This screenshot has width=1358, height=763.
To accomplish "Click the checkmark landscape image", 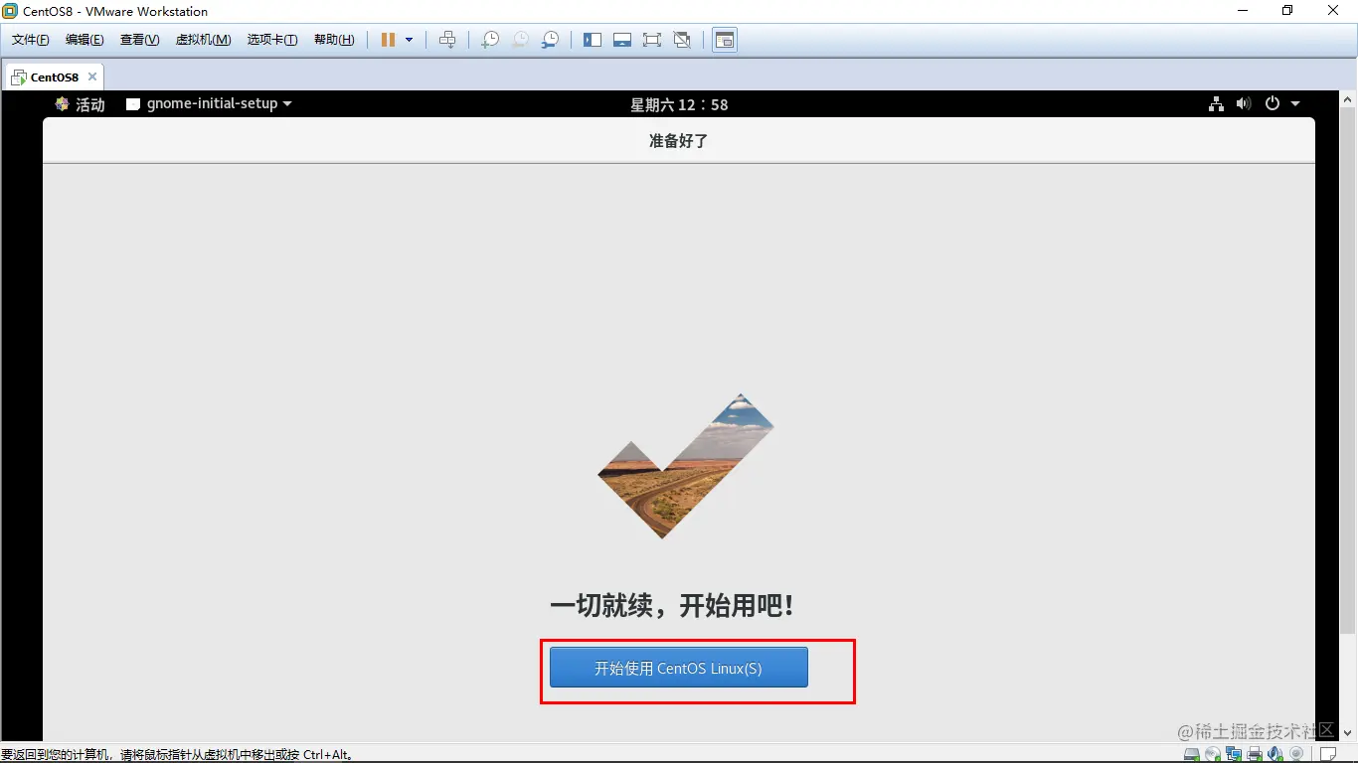I will (686, 466).
